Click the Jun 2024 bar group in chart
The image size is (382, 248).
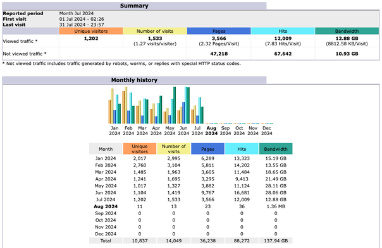pos(183,105)
